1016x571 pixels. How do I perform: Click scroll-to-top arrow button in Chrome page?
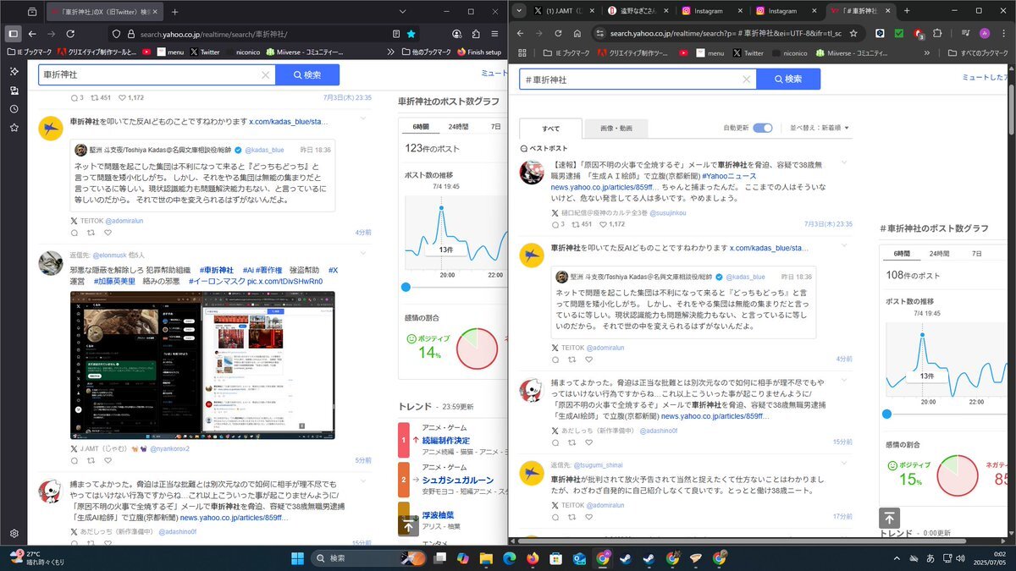tap(889, 519)
